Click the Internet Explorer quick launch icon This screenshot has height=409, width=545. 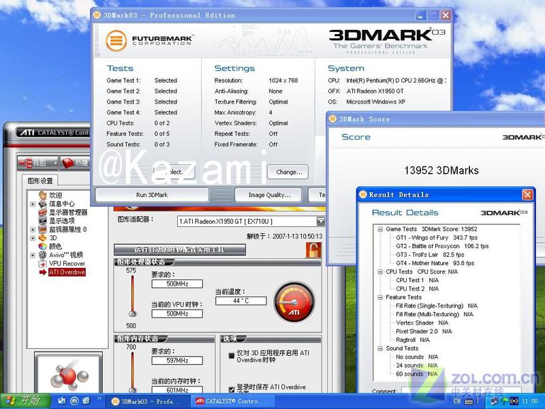(87, 401)
